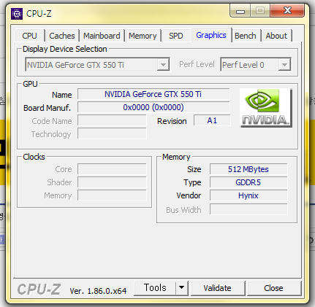Click the Board Manuf. value field

coord(153,107)
